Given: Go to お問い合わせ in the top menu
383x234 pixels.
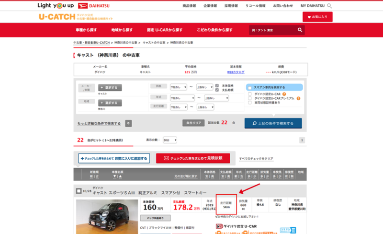Looking at the screenshot, I should tap(283, 6).
